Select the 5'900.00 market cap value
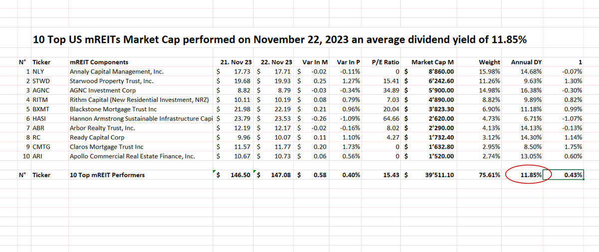This screenshot has height=252, width=599. [441, 90]
